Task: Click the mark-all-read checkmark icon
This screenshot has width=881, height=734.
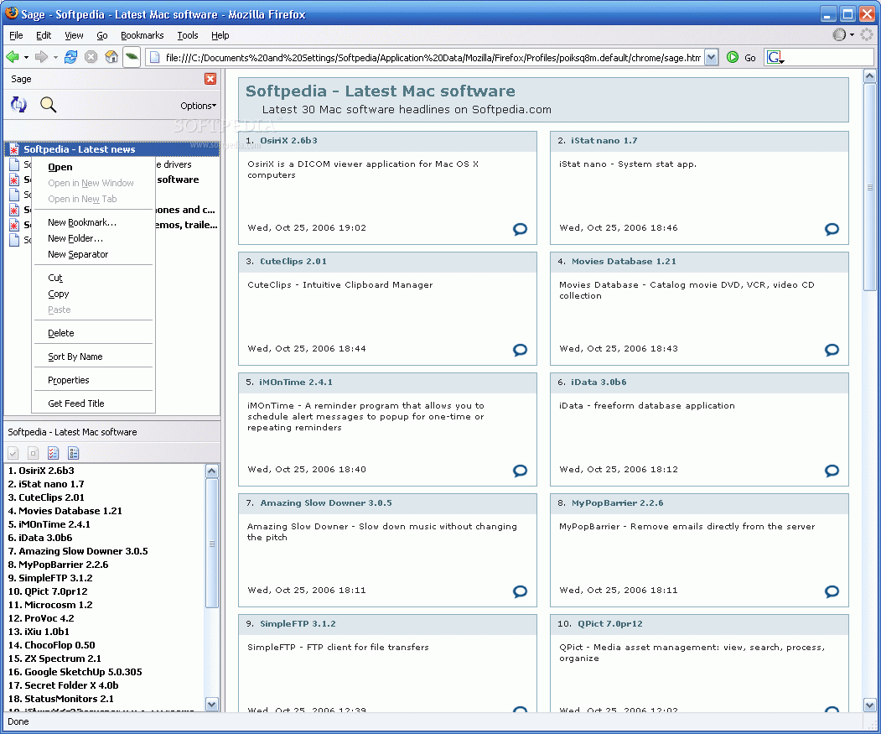Action: point(13,453)
